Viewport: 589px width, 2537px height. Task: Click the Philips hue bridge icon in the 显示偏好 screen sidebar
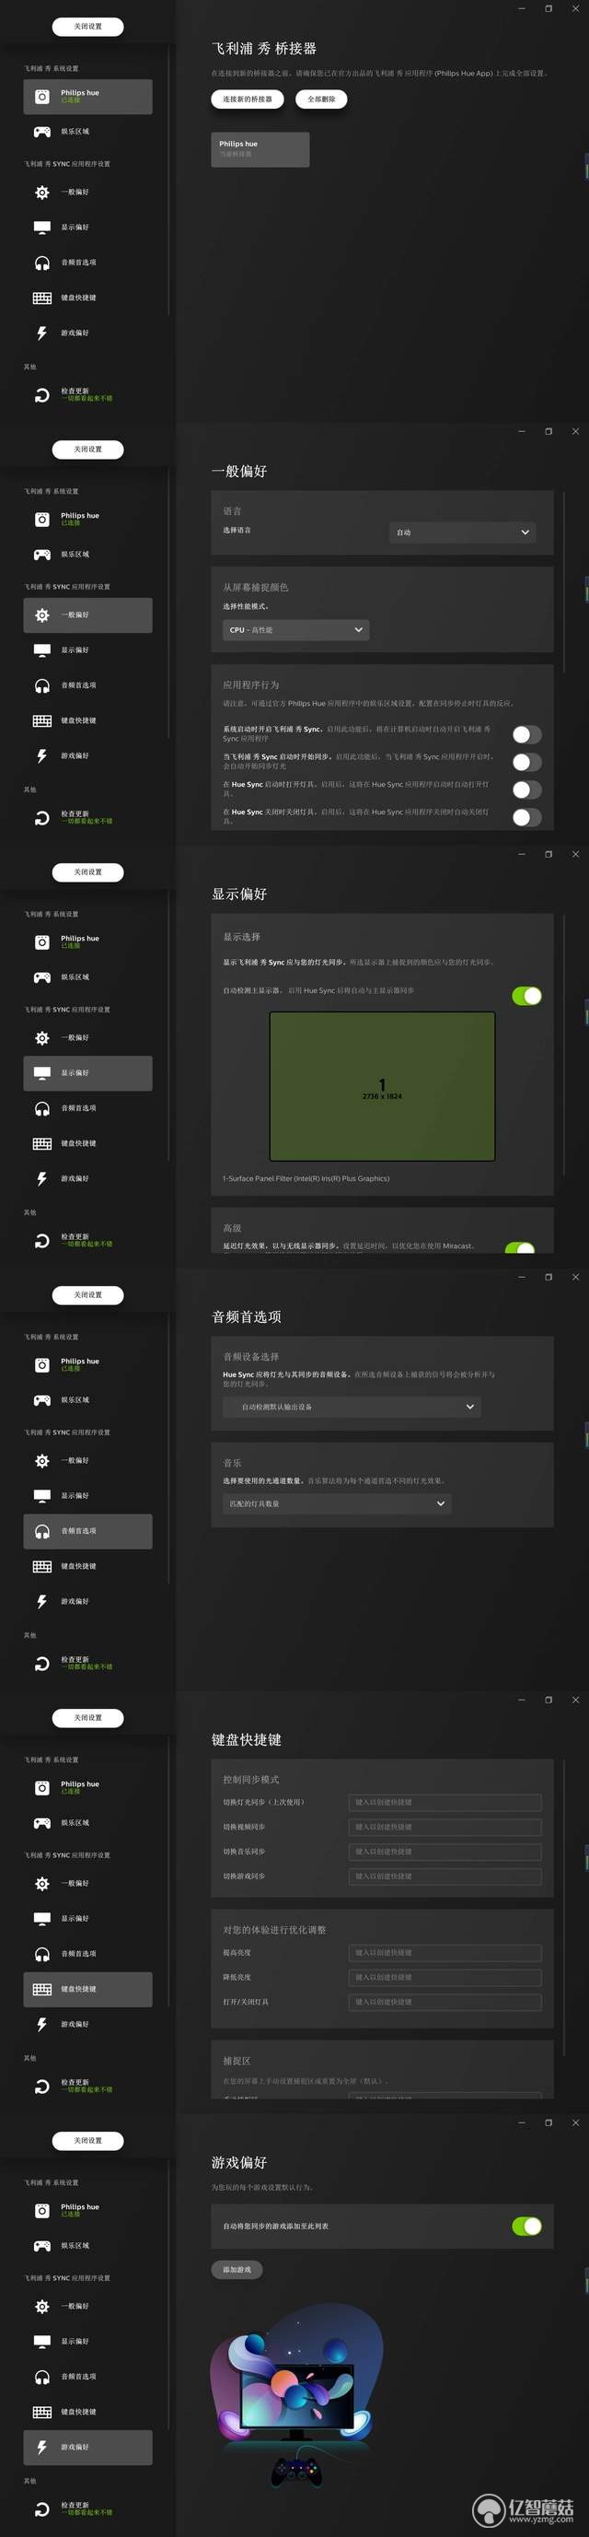click(42, 942)
